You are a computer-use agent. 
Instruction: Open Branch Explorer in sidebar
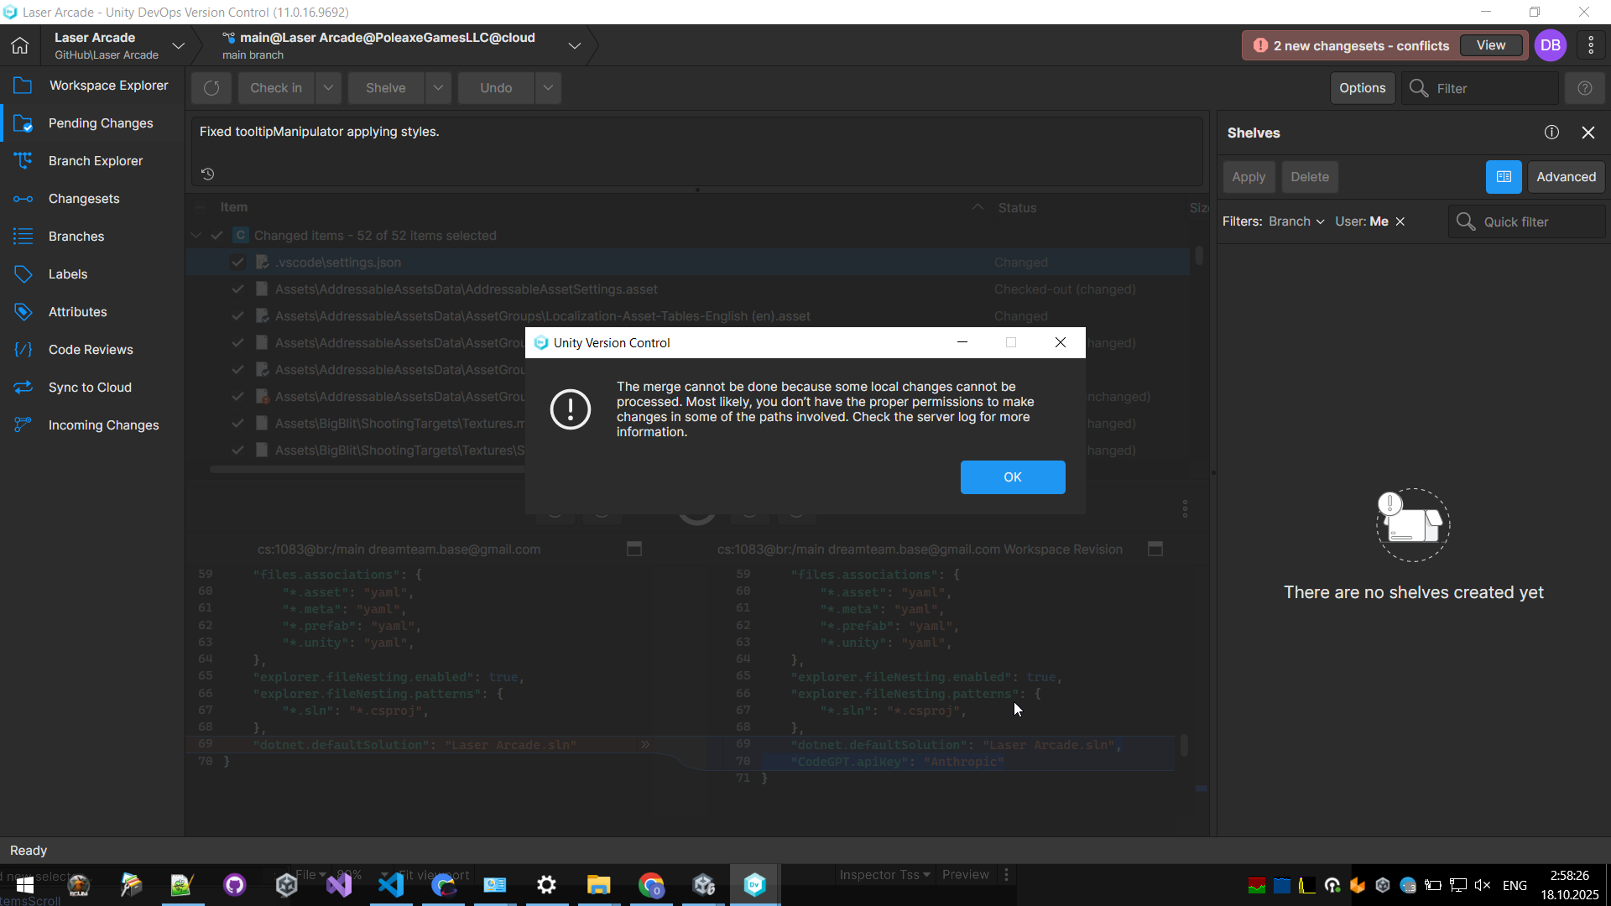[95, 161]
